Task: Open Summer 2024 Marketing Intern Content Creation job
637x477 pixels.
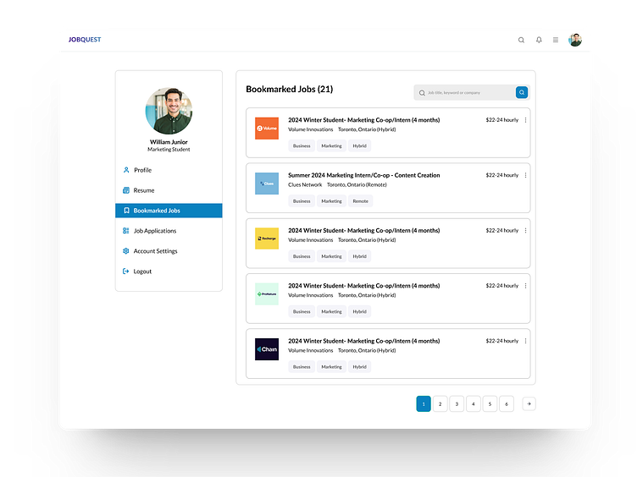Action: pos(364,175)
